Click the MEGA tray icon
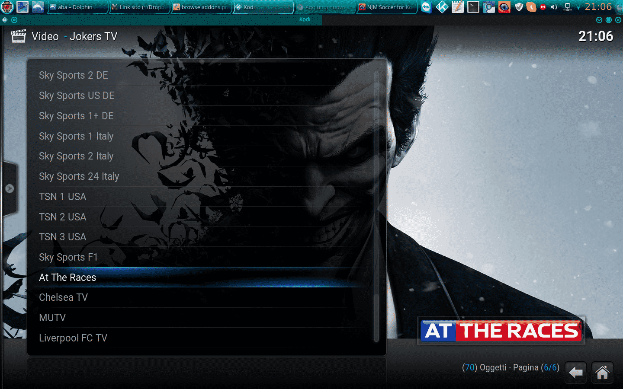The height and width of the screenshot is (389, 623). click(543, 7)
